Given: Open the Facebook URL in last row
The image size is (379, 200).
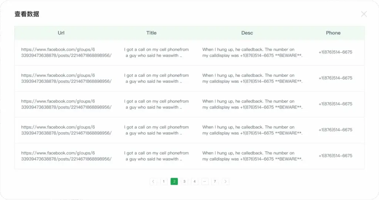Looking at the screenshot, I should 66,156.
